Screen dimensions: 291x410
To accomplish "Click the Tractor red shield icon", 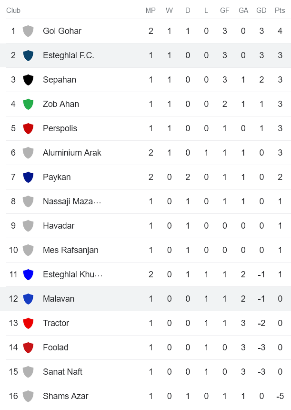I will click(28, 323).
